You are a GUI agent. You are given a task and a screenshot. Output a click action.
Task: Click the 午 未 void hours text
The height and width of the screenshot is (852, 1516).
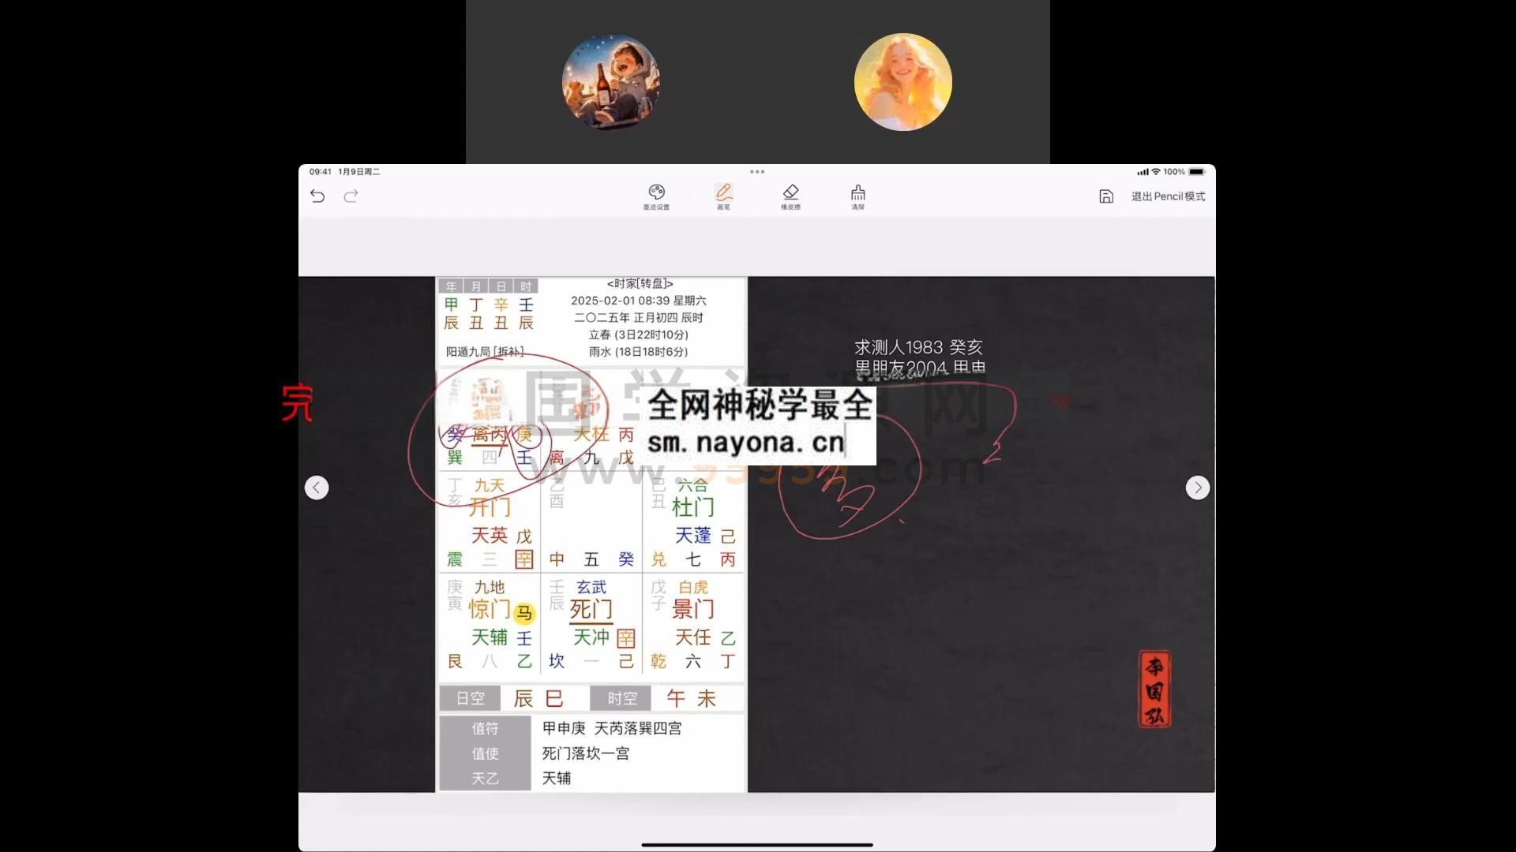pyautogui.click(x=692, y=698)
